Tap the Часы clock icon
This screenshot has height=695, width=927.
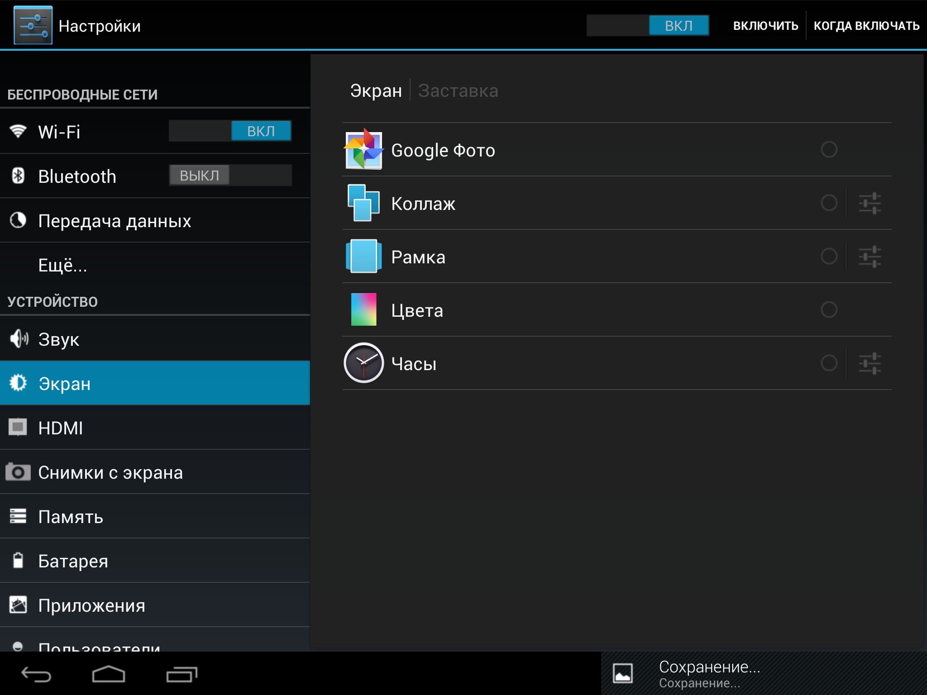pos(363,363)
